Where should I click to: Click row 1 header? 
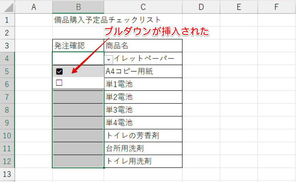(x=7, y=20)
